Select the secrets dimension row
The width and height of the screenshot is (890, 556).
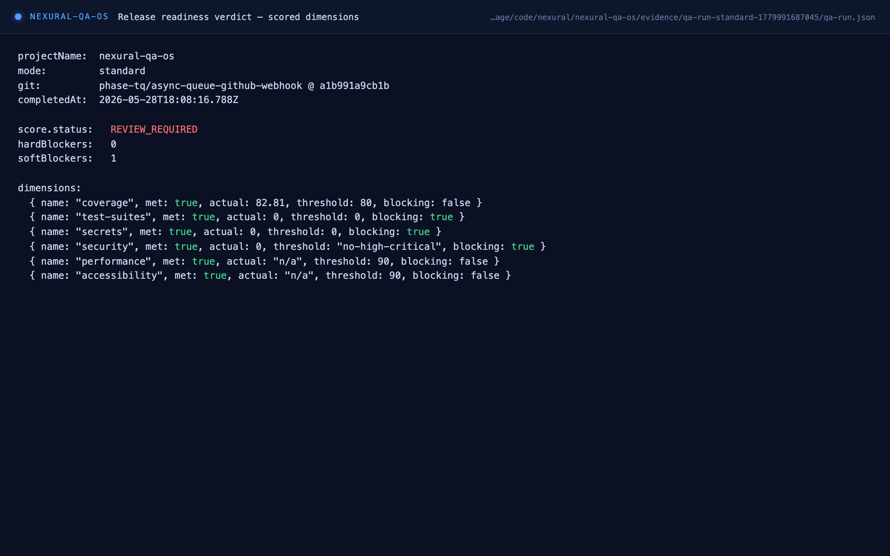(x=235, y=232)
